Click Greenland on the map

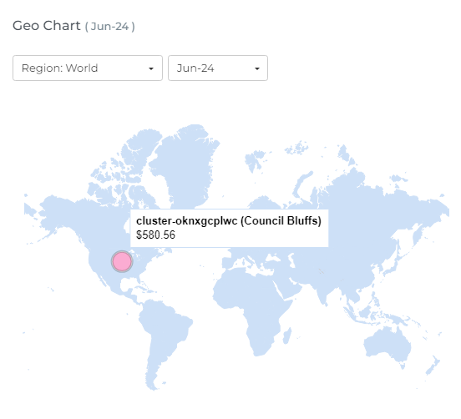point(185,164)
